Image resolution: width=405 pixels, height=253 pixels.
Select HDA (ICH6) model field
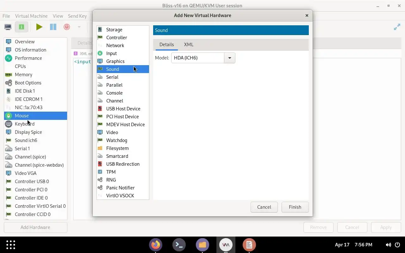[x=198, y=58]
